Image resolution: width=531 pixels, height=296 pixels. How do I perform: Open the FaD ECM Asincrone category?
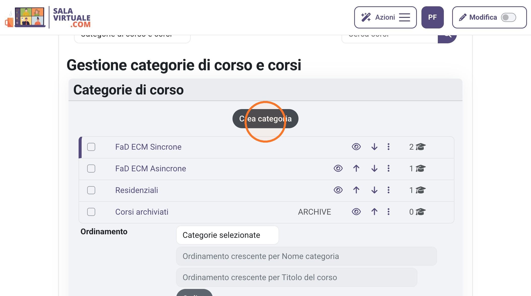151,169
